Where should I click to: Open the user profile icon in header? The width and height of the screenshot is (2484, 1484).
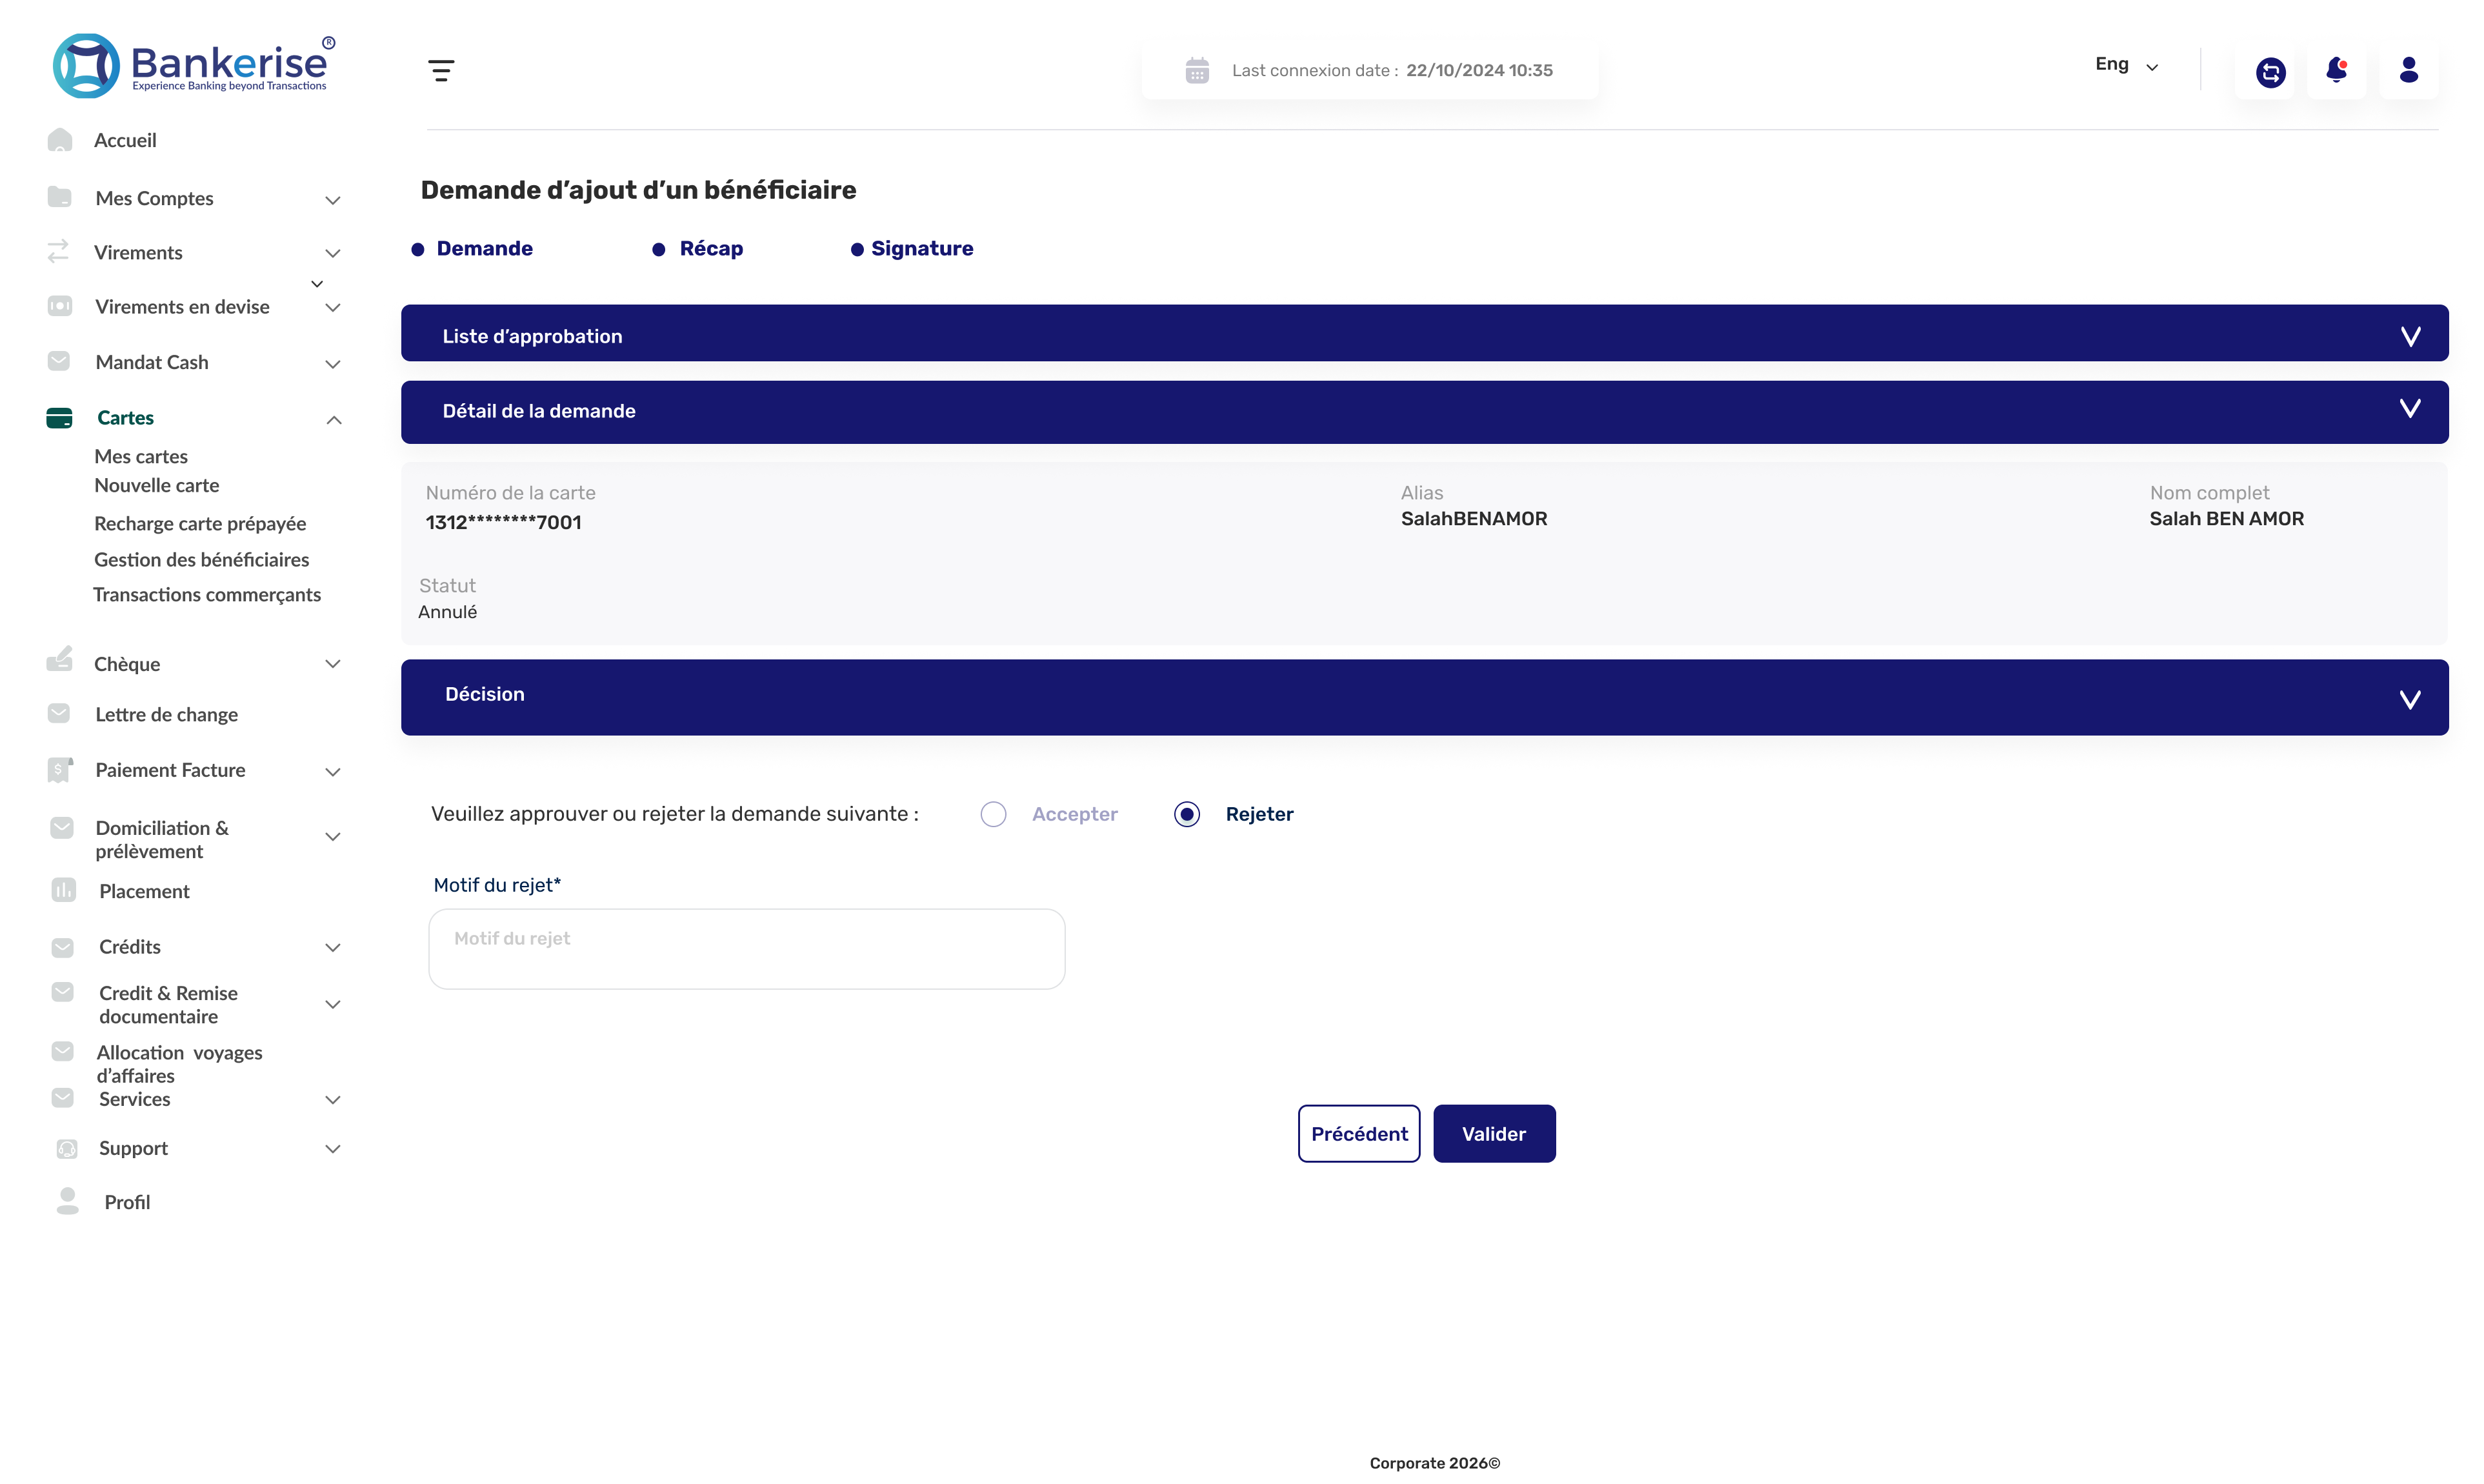(2408, 69)
